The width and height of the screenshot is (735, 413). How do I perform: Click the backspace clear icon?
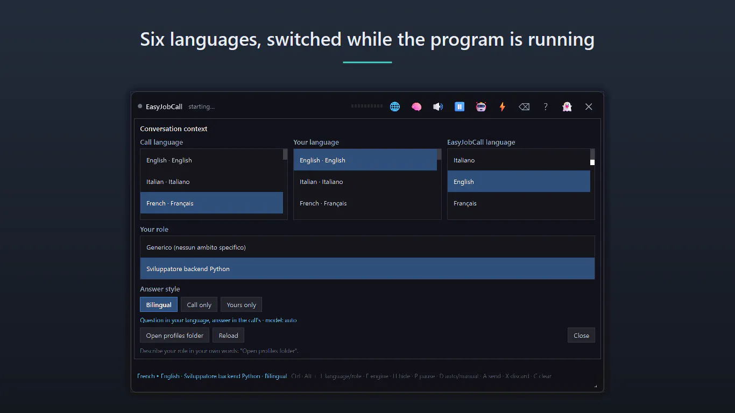[524, 106]
